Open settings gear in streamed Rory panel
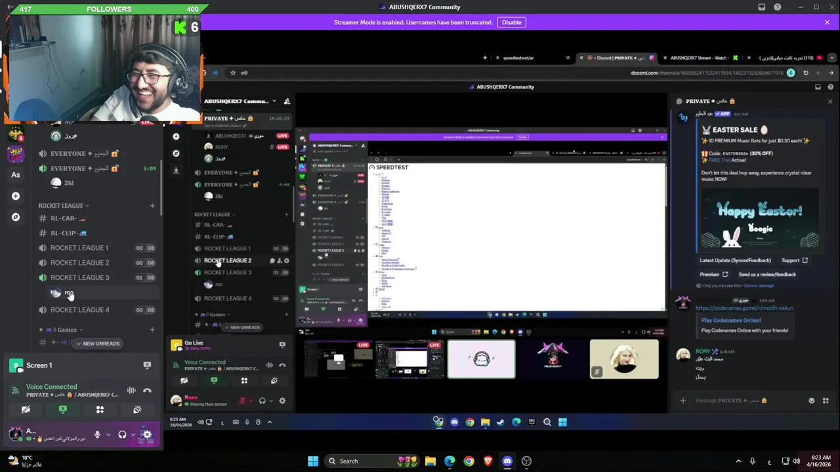The image size is (840, 472). 282,401
